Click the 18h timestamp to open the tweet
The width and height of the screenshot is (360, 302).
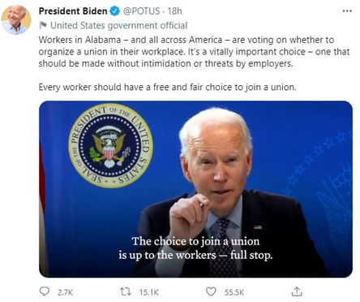click(x=174, y=11)
